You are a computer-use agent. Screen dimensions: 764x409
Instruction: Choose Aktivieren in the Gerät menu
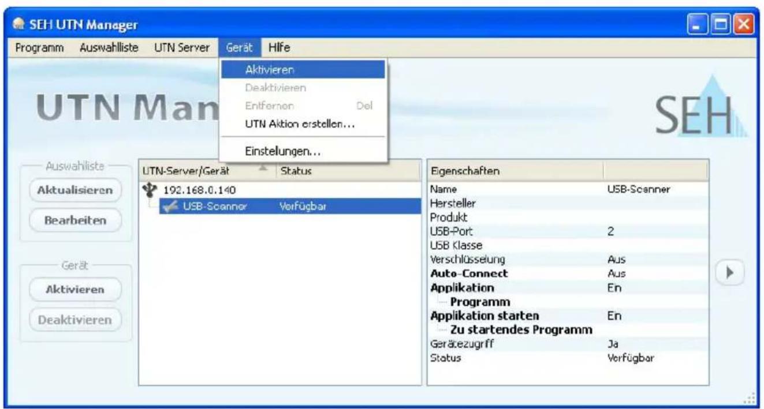tap(303, 70)
